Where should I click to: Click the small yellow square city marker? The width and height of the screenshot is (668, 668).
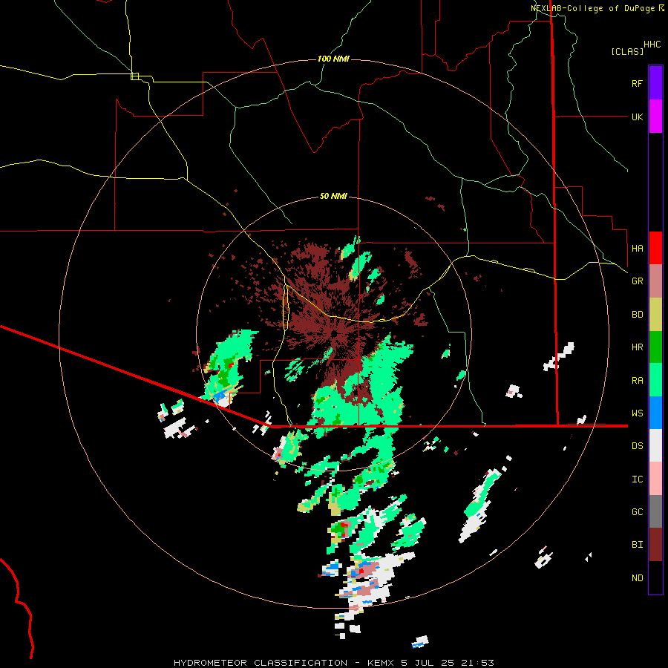pos(134,76)
